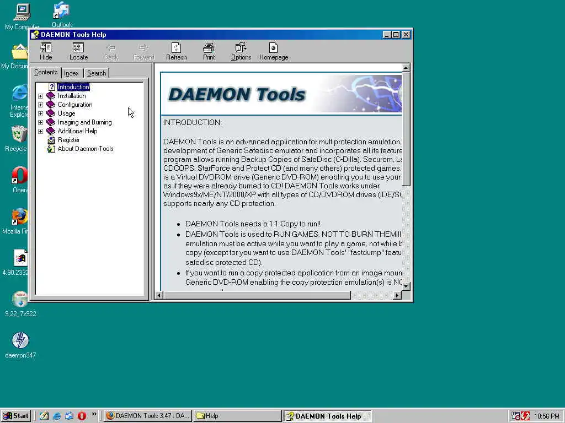The width and height of the screenshot is (565, 423).
Task: Select the Installation book label
Action: click(72, 96)
